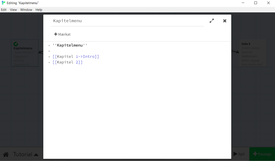Click the Kapitel 1 Intro link in the editor
This screenshot has height=161, width=275.
[x=75, y=56]
